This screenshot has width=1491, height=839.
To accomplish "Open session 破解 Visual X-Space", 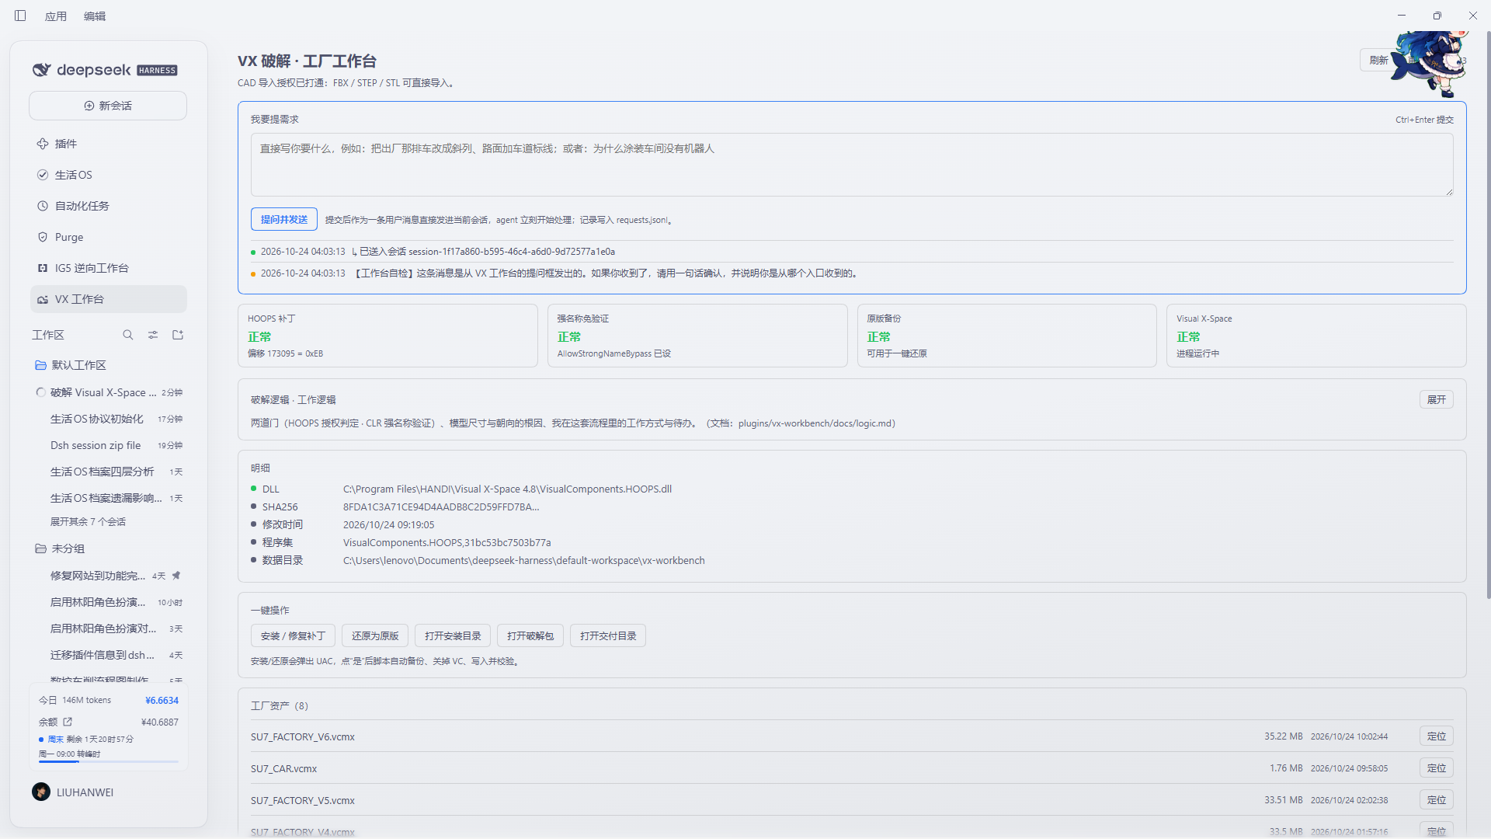I will (x=109, y=392).
